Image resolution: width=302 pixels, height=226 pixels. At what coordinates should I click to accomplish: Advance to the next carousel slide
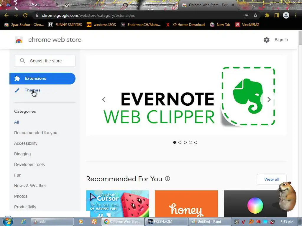point(269,99)
